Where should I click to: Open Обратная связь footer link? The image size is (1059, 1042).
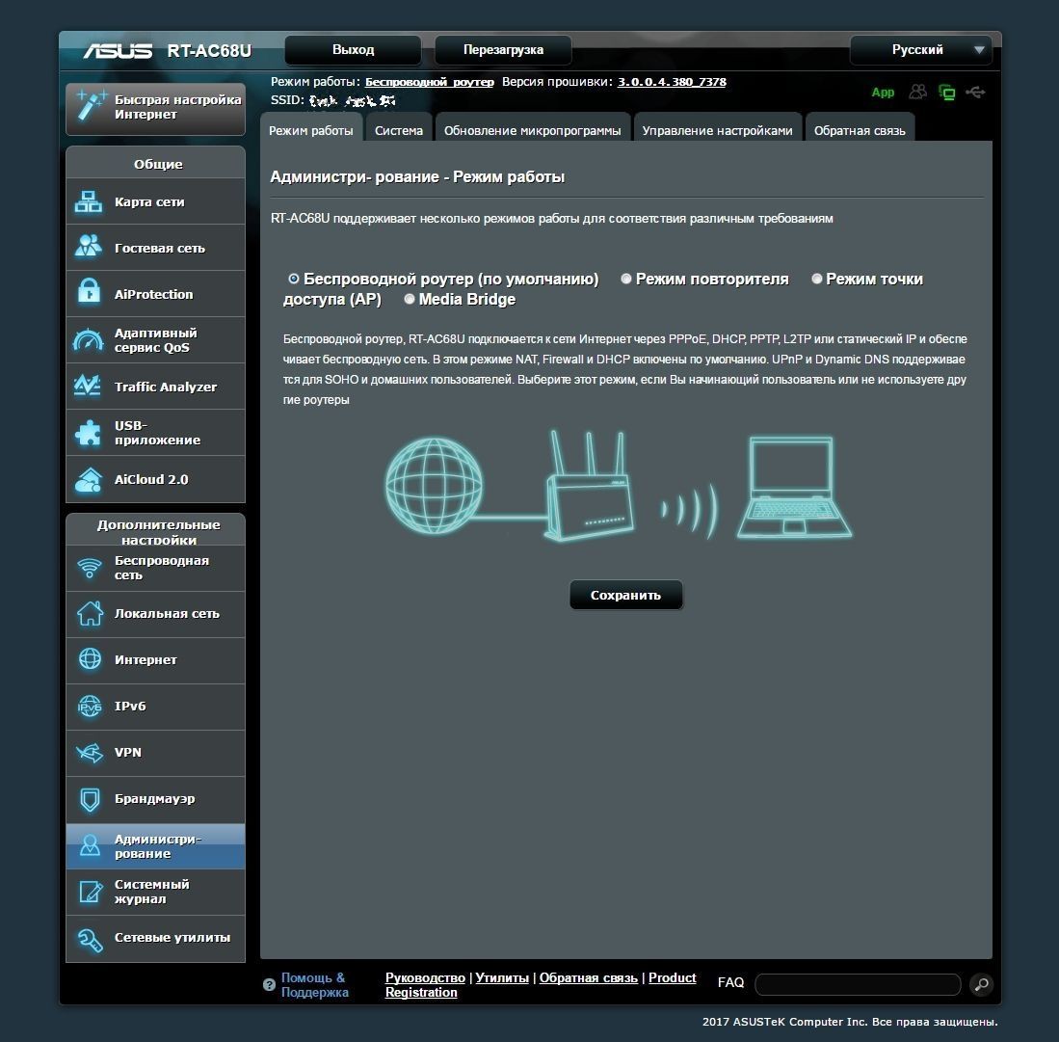click(x=588, y=977)
